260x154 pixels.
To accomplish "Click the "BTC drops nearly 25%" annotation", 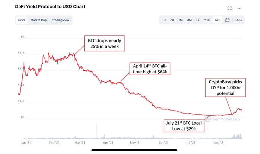I will click(x=104, y=44).
